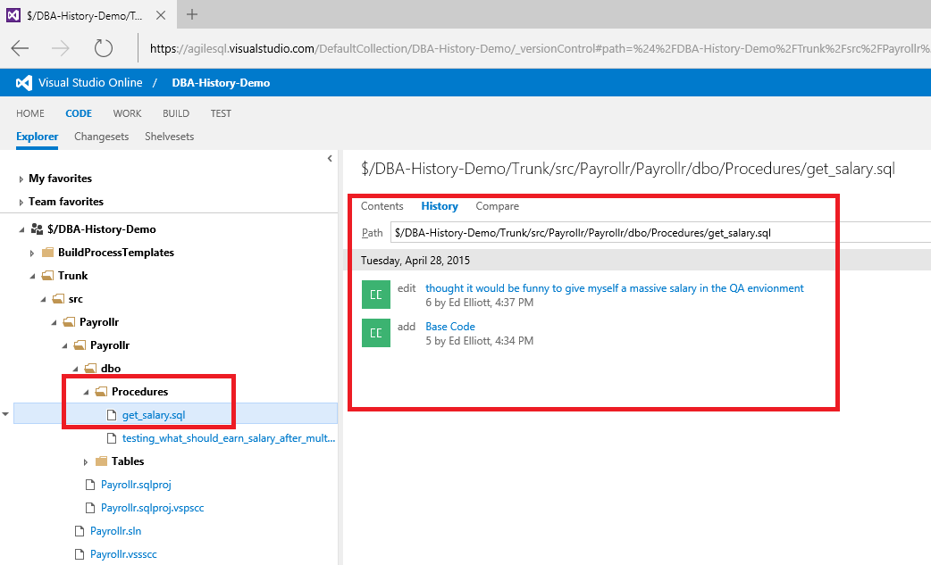Switch to the Explorer tab
Viewport: 931px width, 565px height.
tap(37, 137)
